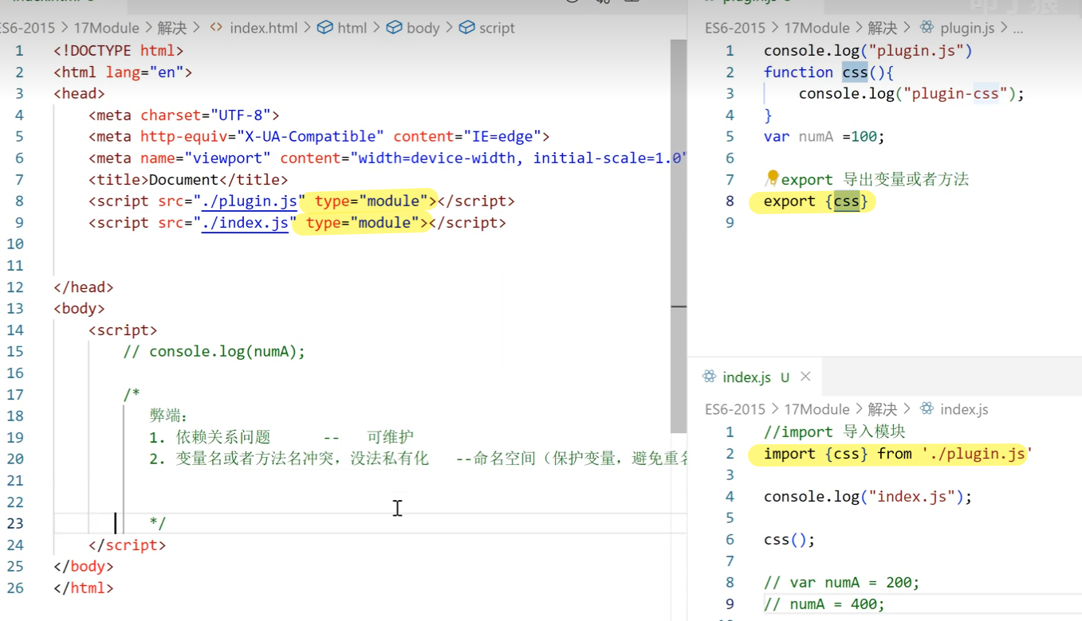Open the body breadcrumb segment
Image resolution: width=1082 pixels, height=621 pixels.
coord(423,28)
